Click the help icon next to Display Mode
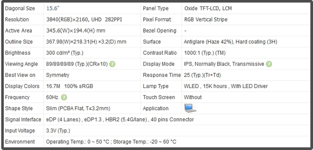This screenshot has width=313, height=150. coord(269,64)
